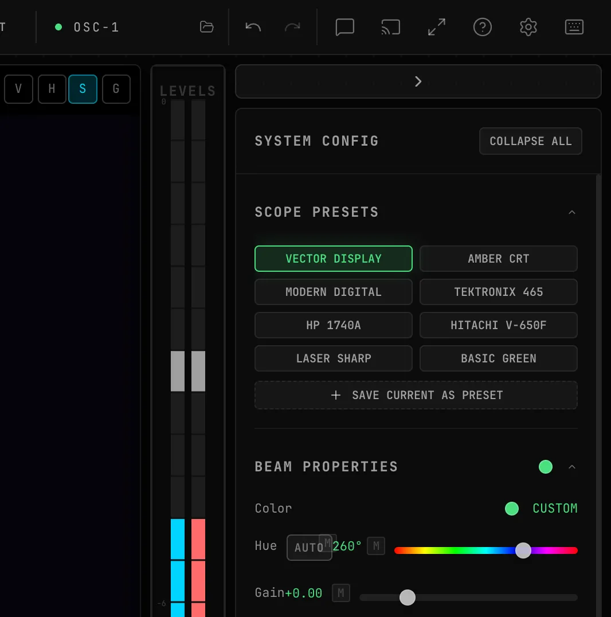The height and width of the screenshot is (617, 611).
Task: Enter fullscreen with the expand arrows icon
Action: click(437, 27)
